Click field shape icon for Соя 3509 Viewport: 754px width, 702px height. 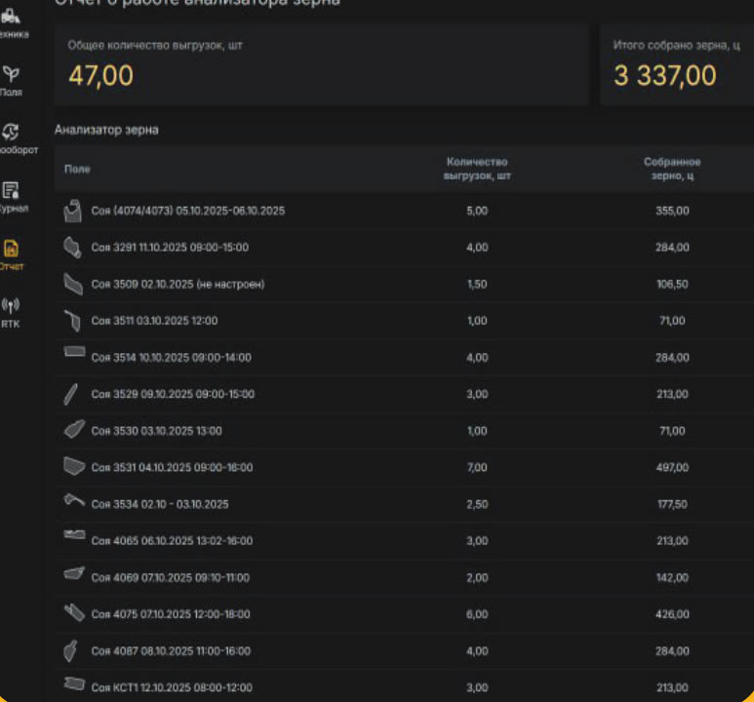73,284
